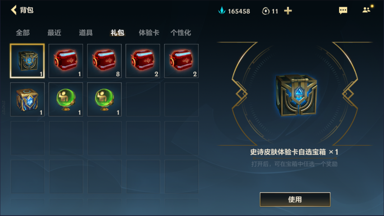Tap the blue essence currency icon
The width and height of the screenshot is (384, 216).
click(222, 10)
